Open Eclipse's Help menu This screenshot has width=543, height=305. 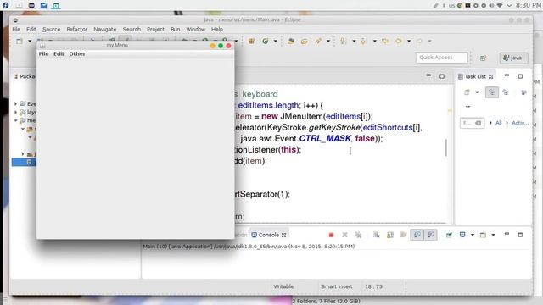pyautogui.click(x=217, y=30)
